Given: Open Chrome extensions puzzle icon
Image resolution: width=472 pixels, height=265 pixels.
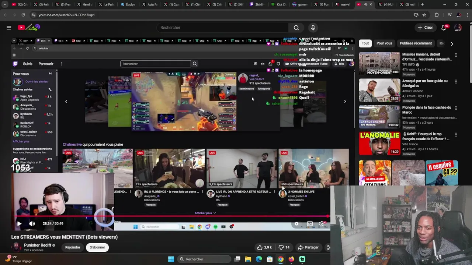Looking at the screenshot, I should pos(437,15).
